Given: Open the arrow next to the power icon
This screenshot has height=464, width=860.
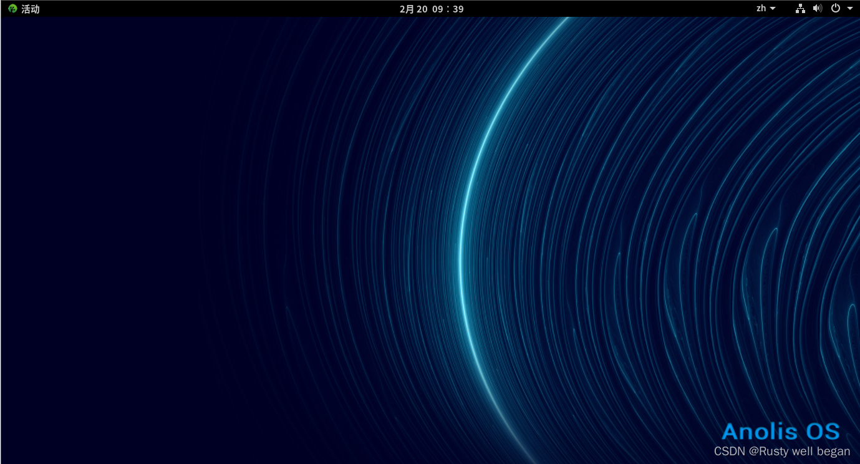Looking at the screenshot, I should (x=849, y=9).
